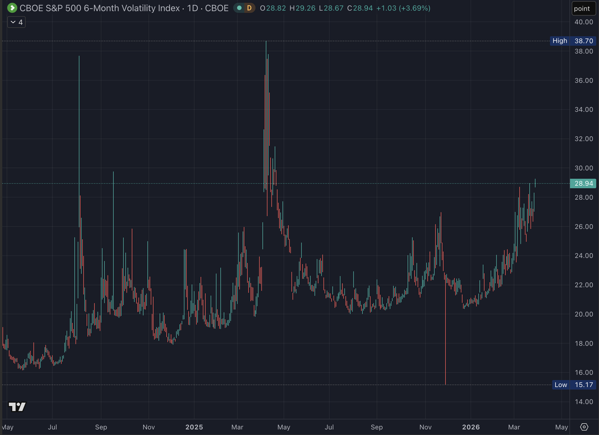Click the green market status dot

(240, 8)
